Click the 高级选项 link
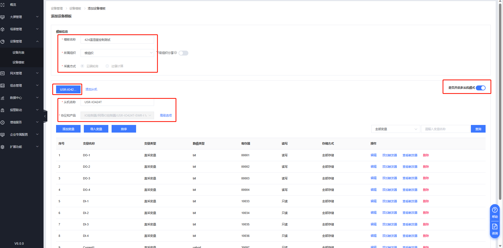Viewport: 503px width, 248px height. pos(166,115)
